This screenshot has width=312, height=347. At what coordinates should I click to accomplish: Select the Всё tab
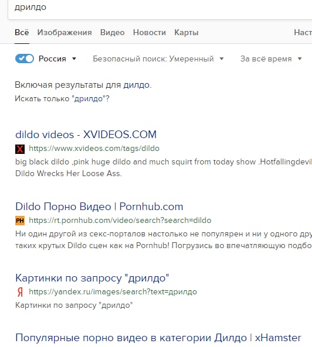tap(22, 33)
